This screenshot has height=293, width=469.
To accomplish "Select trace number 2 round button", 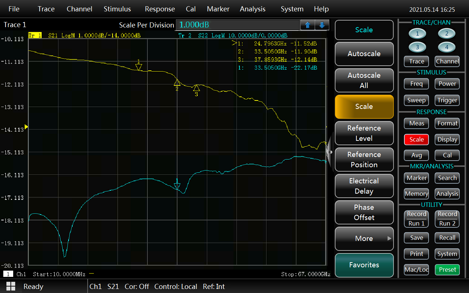I will point(447,34).
